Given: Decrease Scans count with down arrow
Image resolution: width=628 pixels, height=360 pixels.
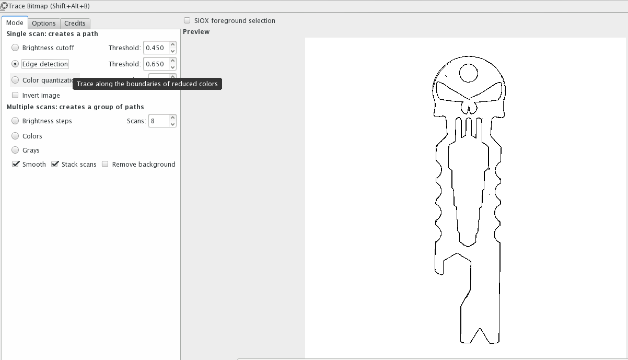Looking at the screenshot, I should (173, 124).
